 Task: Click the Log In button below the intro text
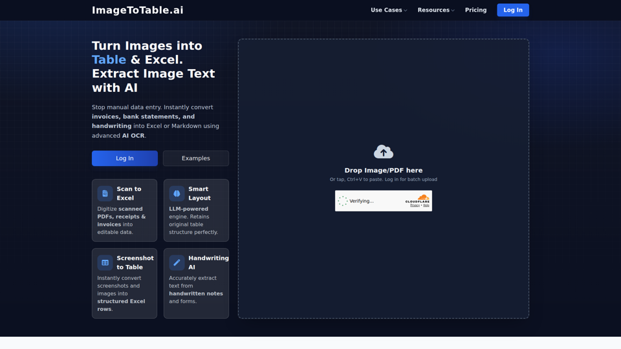125,158
